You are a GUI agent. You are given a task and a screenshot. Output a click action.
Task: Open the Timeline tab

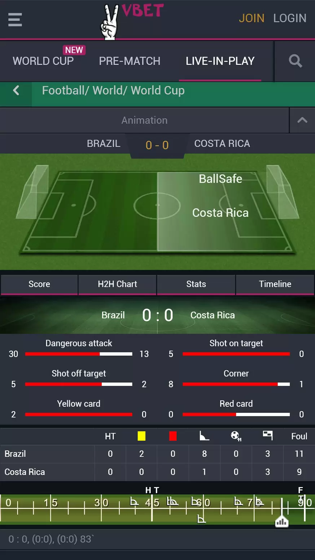[x=275, y=284]
